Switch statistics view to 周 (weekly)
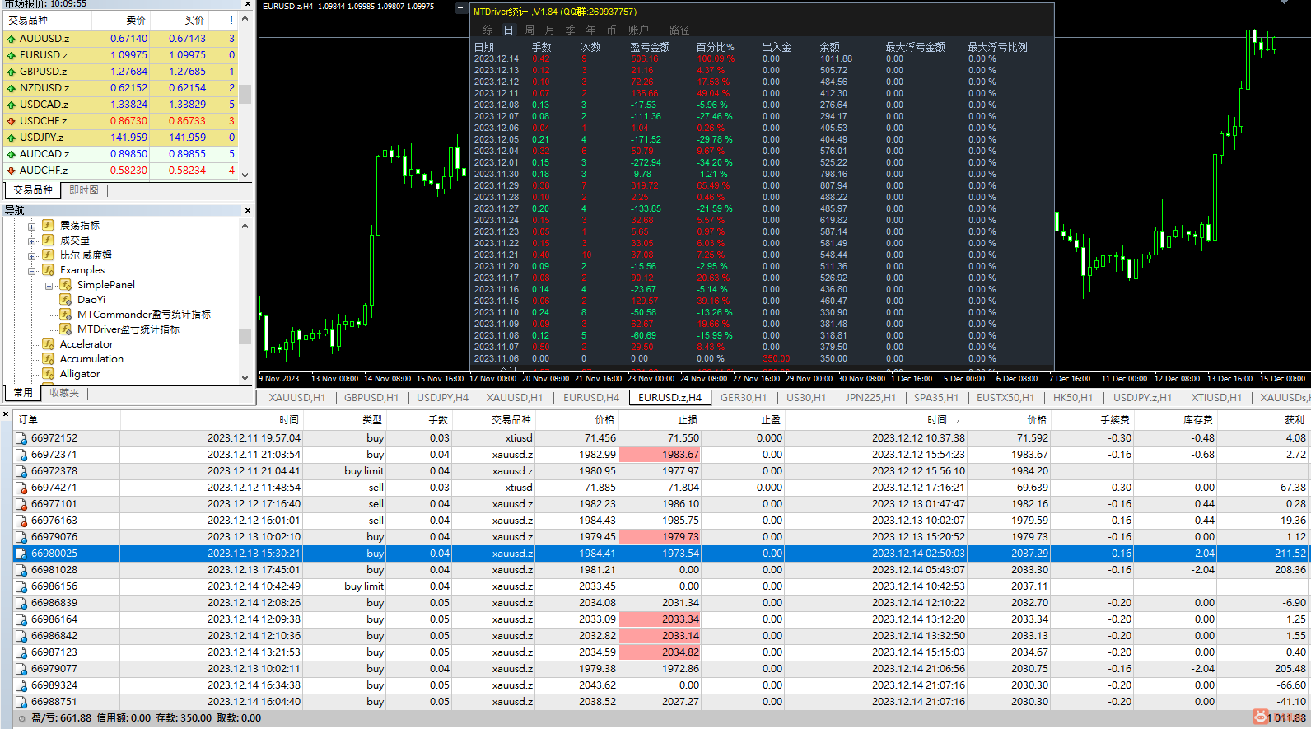 pos(530,30)
